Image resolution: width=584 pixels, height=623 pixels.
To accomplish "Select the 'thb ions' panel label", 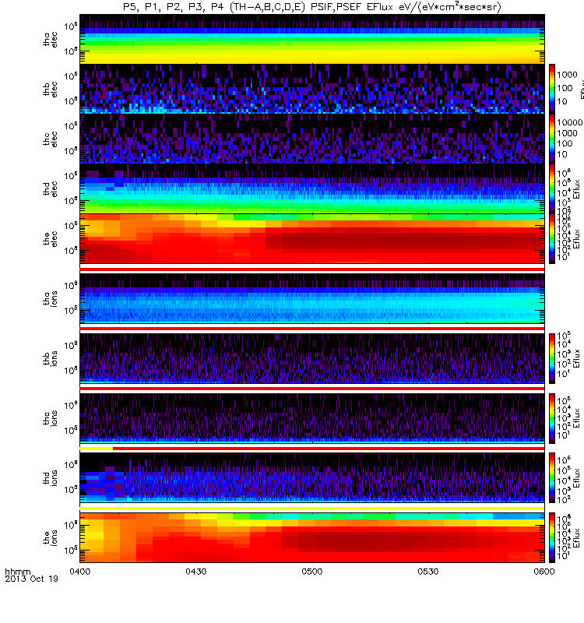I will click(50, 358).
